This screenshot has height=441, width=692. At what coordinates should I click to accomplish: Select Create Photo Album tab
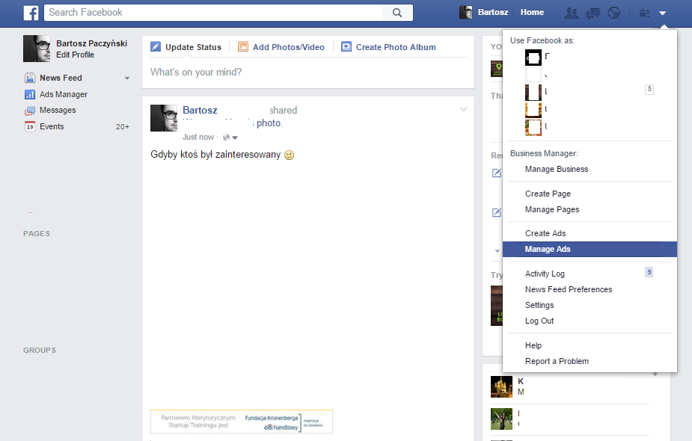[396, 47]
